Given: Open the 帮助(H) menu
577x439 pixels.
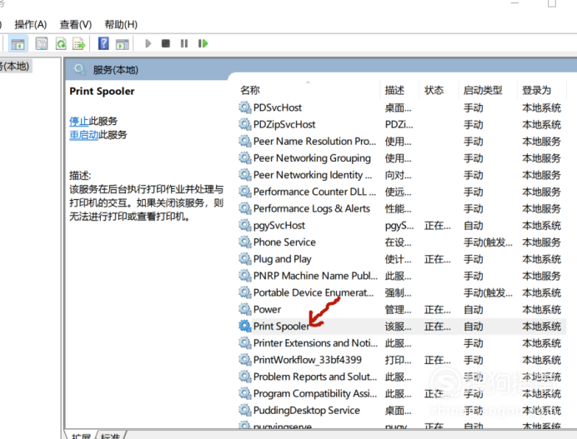Looking at the screenshot, I should pos(121,25).
